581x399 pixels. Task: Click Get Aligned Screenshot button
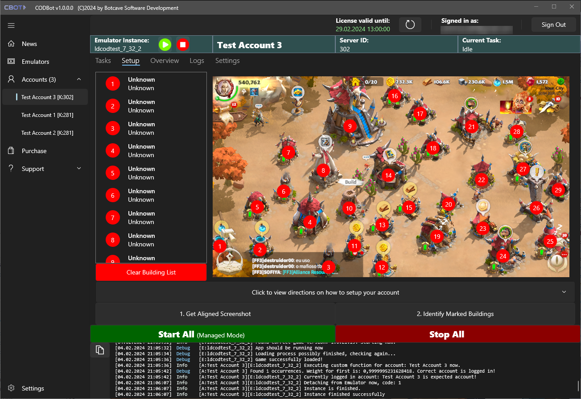click(x=215, y=314)
